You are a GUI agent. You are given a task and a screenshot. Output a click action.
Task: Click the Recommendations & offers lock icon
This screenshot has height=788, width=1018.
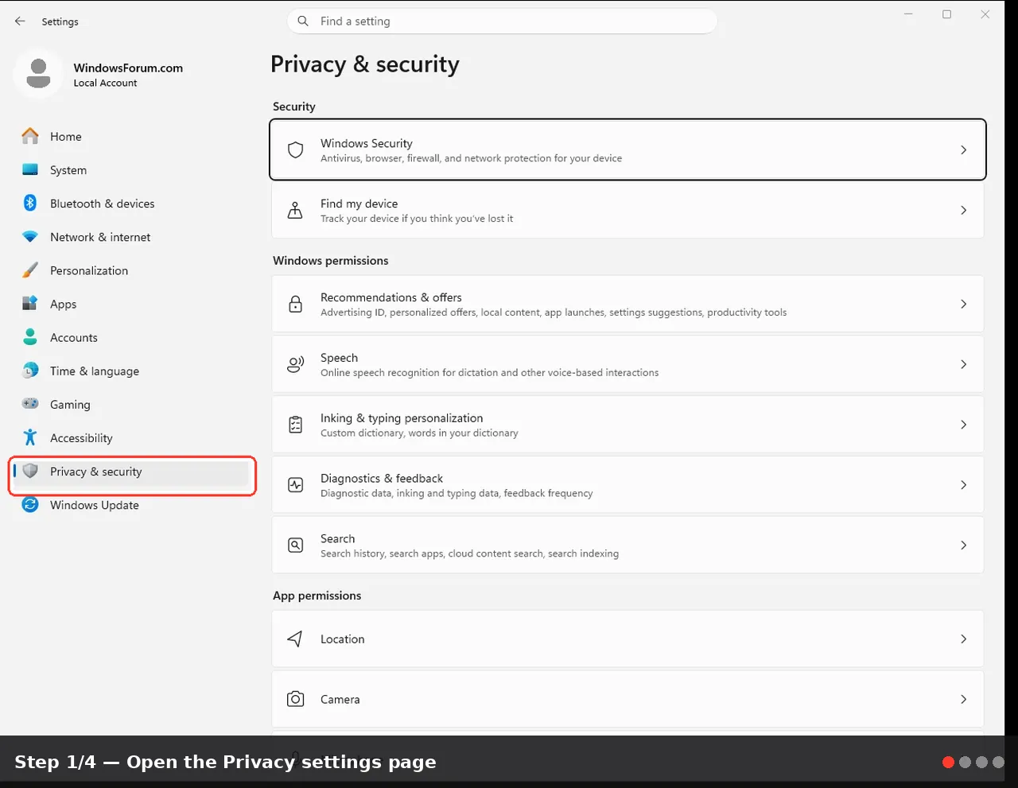pos(295,304)
